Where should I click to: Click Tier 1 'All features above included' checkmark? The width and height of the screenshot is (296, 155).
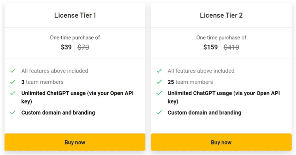click(x=13, y=71)
